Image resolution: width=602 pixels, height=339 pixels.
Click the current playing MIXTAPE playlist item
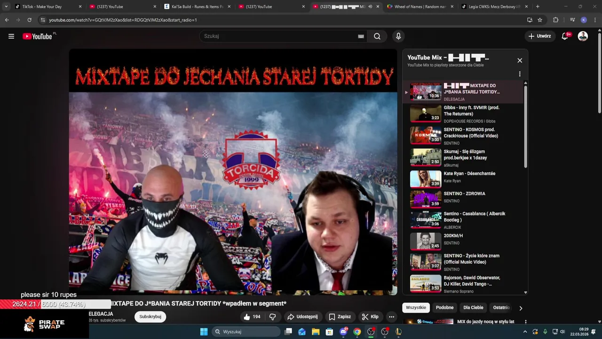(463, 92)
